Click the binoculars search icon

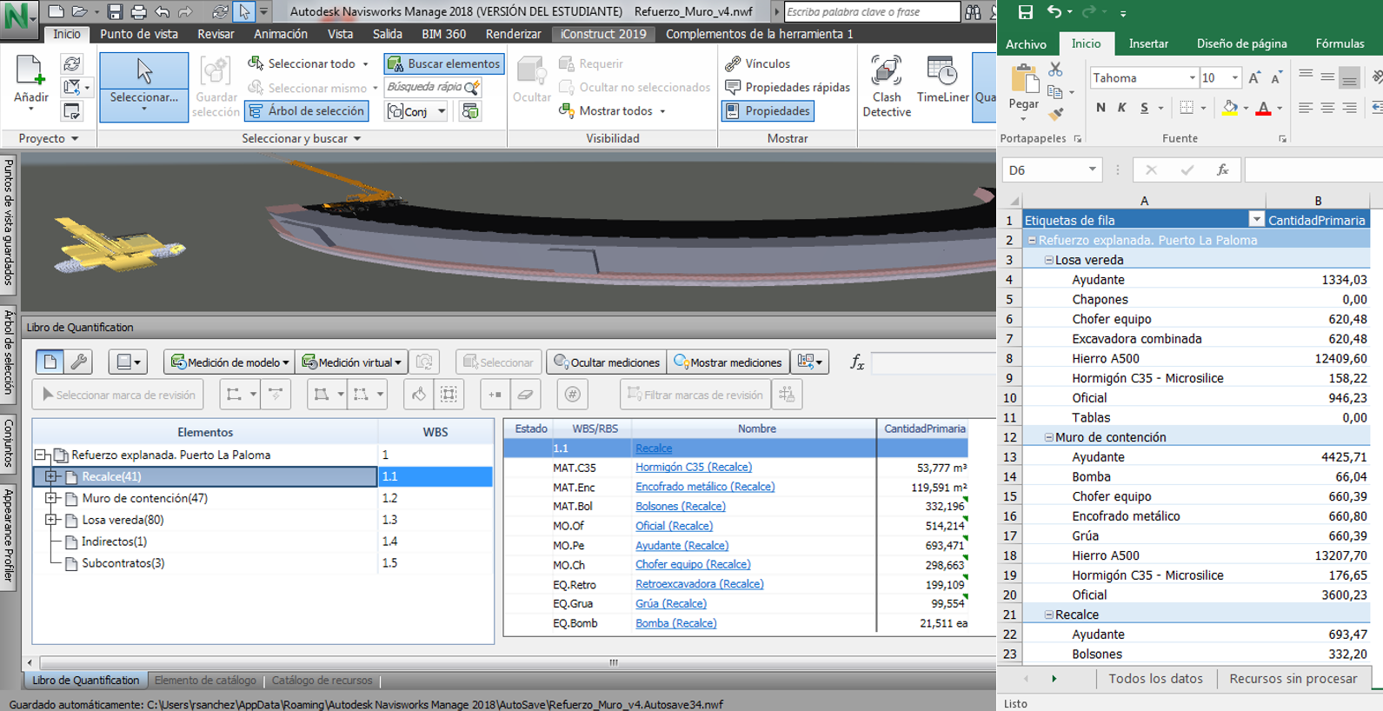[974, 12]
